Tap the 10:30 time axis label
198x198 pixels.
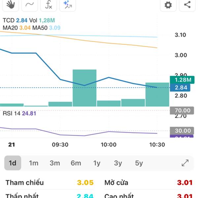[x=157, y=145]
